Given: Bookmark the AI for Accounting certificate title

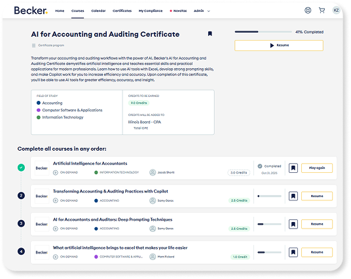Looking at the screenshot, I should click(210, 33).
